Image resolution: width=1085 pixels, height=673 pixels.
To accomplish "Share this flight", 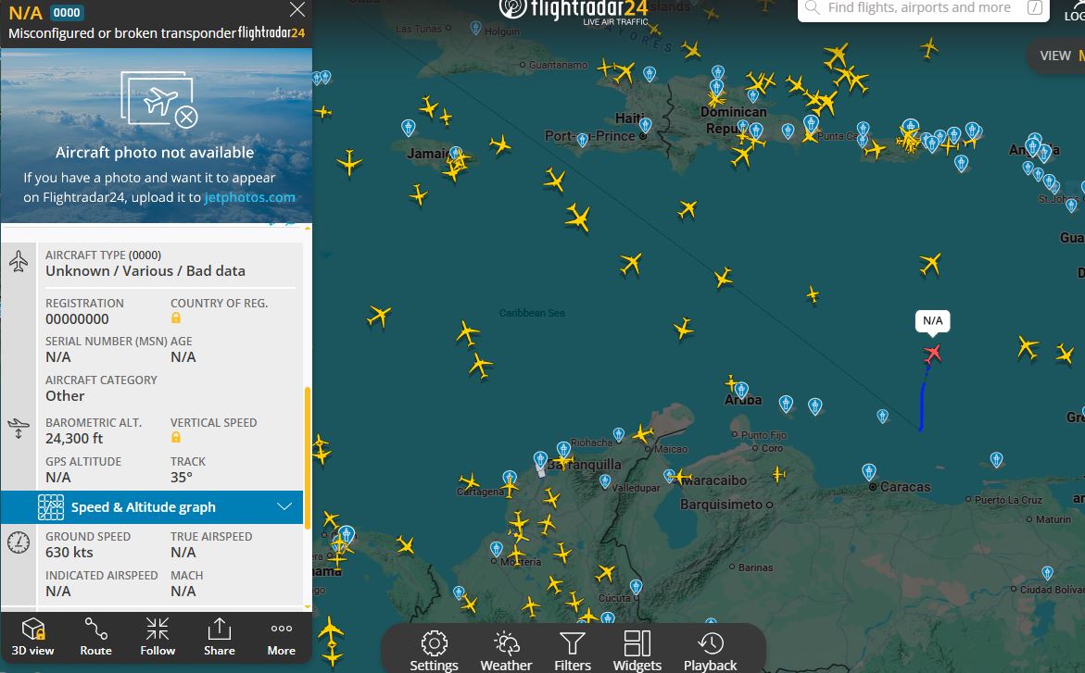I will point(220,637).
